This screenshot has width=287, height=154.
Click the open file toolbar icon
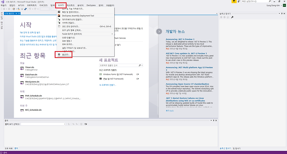[x=19, y=9]
